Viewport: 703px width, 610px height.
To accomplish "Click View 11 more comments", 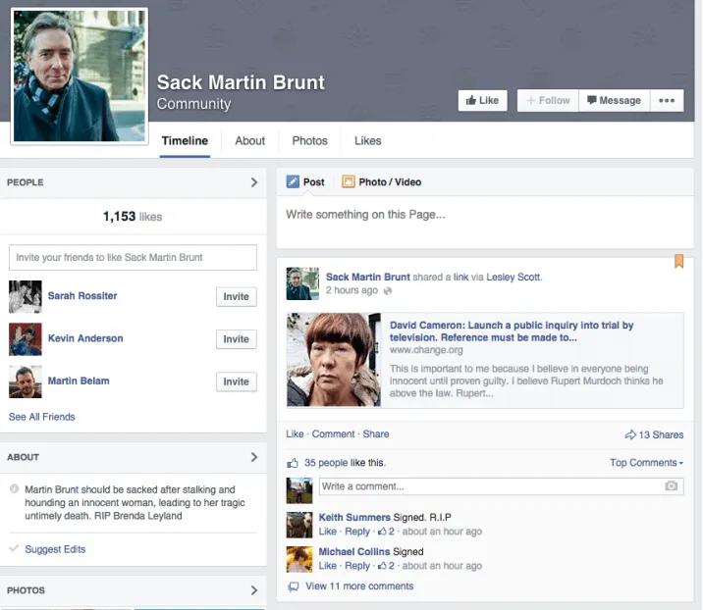I will click(x=359, y=585).
